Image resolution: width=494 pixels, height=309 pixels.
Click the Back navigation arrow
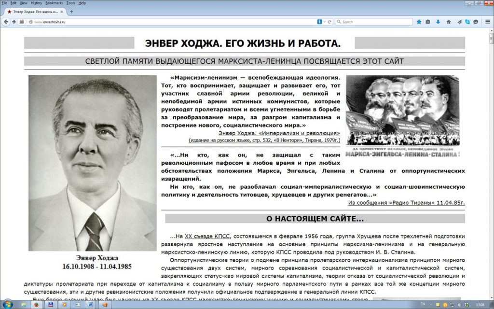click(6, 22)
